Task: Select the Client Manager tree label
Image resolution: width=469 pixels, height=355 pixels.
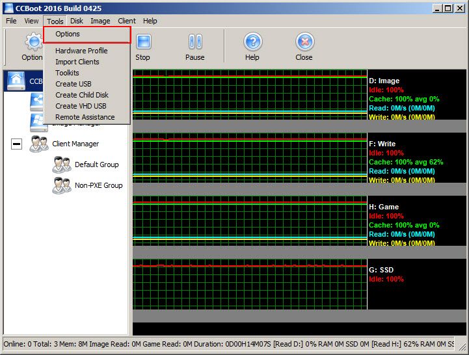Action: pos(75,144)
